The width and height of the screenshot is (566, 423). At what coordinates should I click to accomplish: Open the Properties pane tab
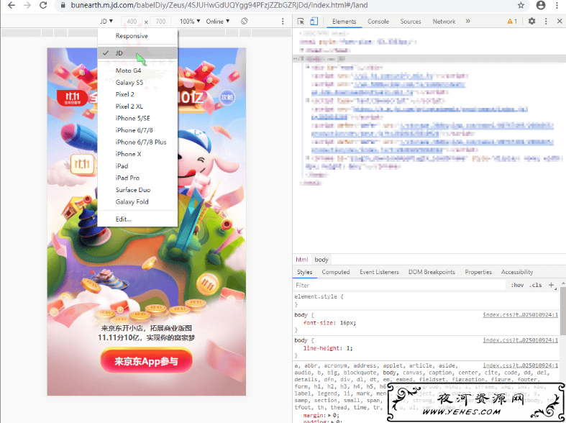[478, 272]
